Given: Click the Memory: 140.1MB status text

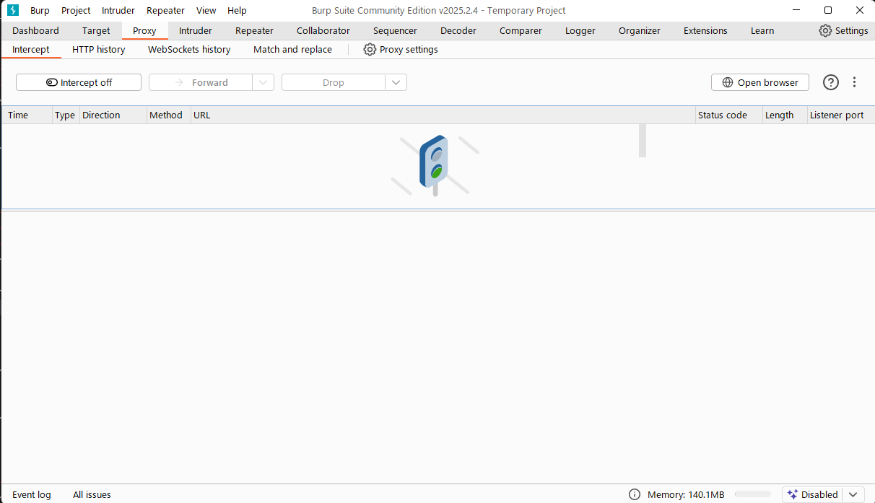Looking at the screenshot, I should [686, 494].
